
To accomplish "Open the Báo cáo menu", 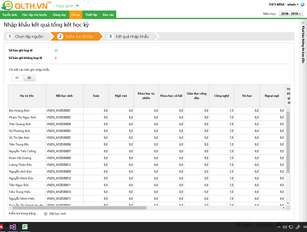I will (108, 15).
